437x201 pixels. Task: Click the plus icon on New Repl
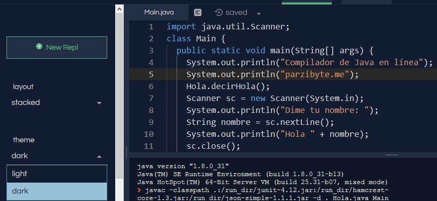point(39,47)
